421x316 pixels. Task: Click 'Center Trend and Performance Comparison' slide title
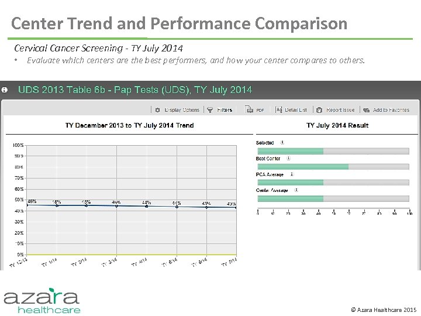click(x=179, y=23)
